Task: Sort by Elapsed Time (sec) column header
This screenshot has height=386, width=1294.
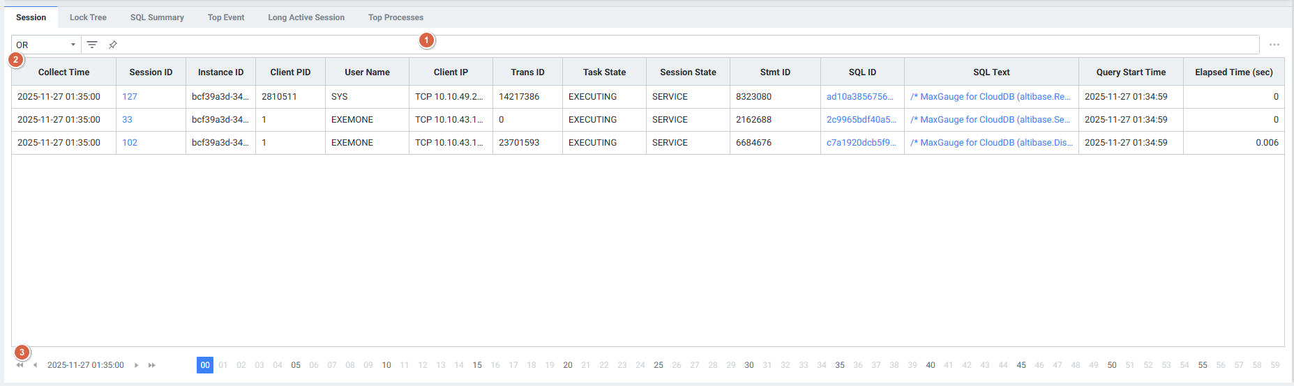Action: [x=1233, y=72]
